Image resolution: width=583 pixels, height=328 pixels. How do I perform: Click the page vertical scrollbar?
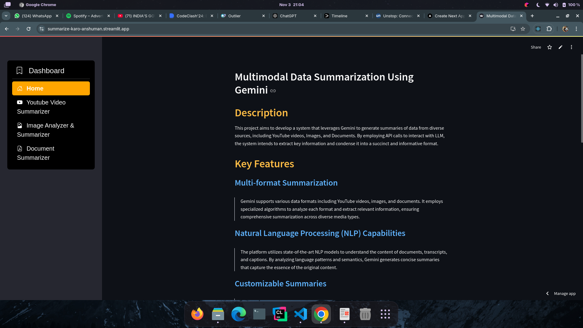pyautogui.click(x=581, y=98)
